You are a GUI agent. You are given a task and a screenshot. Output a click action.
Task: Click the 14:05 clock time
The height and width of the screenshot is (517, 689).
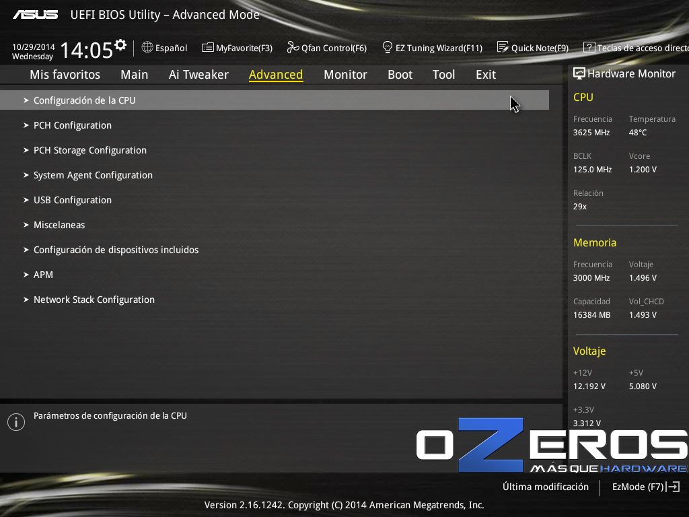pyautogui.click(x=87, y=50)
